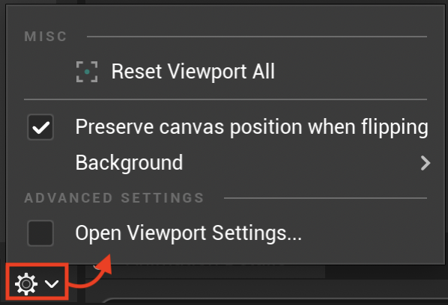Toggle the white checkmark for canvas flipping
The width and height of the screenshot is (448, 305).
41,128
